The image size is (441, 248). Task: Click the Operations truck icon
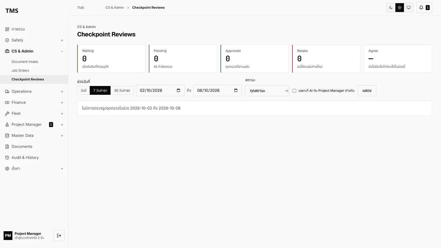[x=7, y=91]
